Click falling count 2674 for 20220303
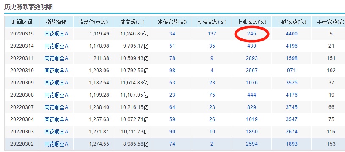The image size is (345, 152). pos(292,132)
